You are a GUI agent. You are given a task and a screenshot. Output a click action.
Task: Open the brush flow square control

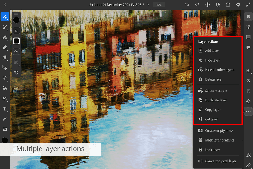[16, 41]
